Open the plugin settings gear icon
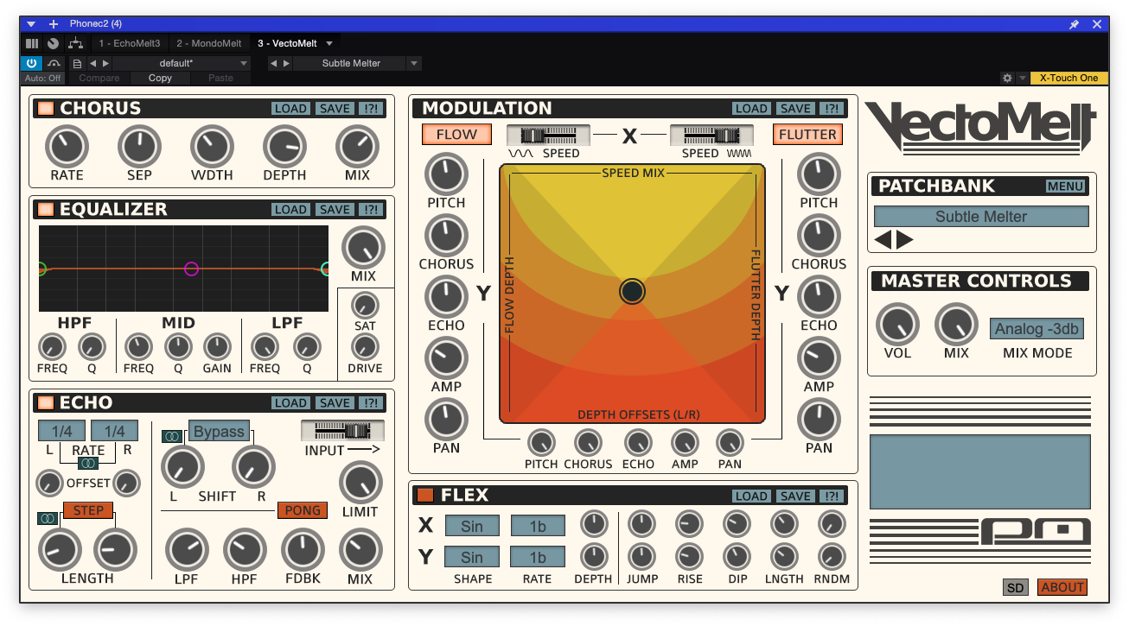1129x626 pixels. (1007, 78)
